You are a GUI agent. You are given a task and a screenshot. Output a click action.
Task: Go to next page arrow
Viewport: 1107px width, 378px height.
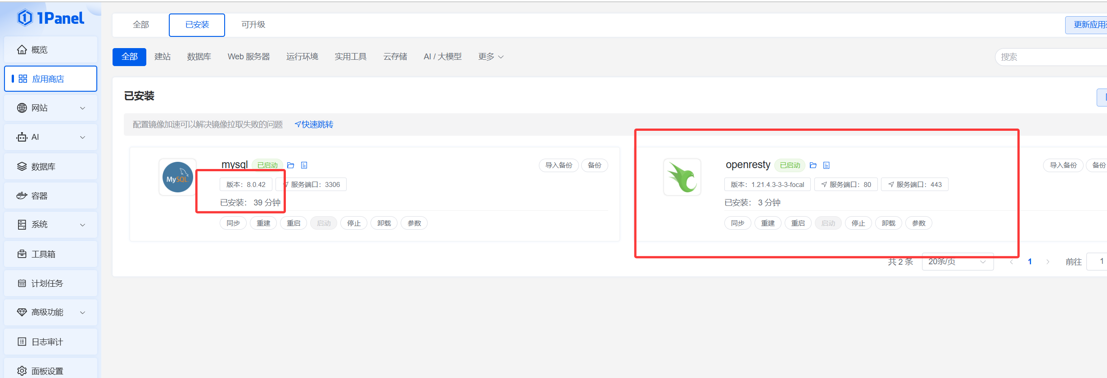point(1048,262)
